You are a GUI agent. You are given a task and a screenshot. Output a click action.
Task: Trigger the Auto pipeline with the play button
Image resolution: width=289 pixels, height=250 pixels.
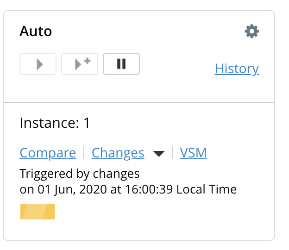point(38,64)
